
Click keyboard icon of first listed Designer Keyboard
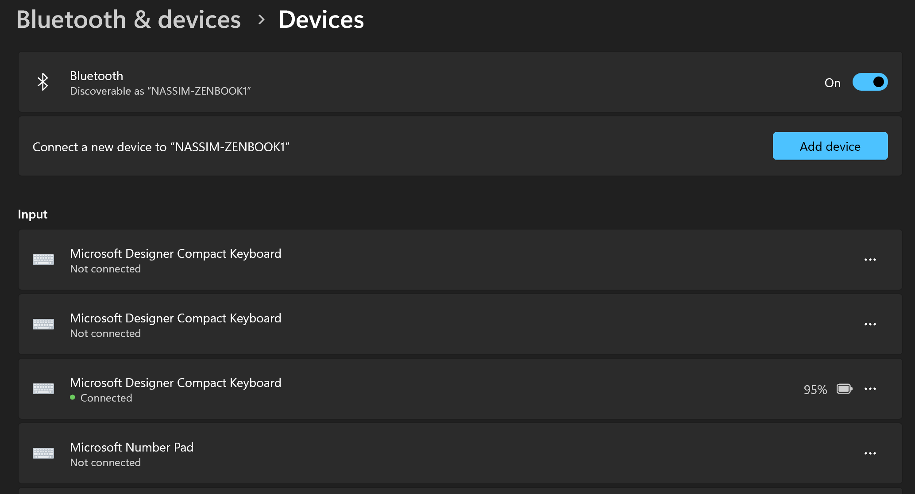(x=43, y=260)
